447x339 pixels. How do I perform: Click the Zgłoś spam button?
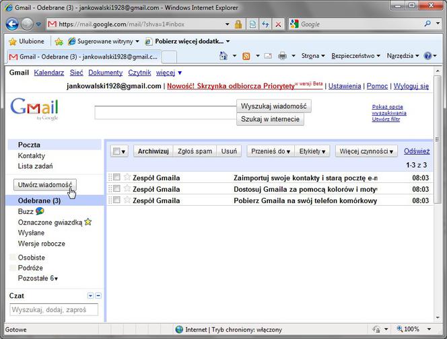click(195, 151)
